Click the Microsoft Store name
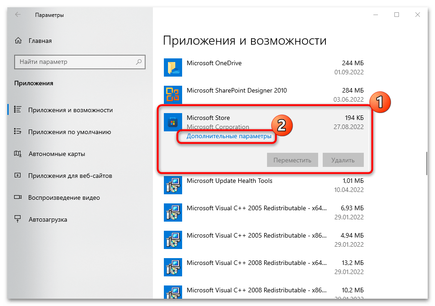Viewport: 435px width, 306px height. 208,118
